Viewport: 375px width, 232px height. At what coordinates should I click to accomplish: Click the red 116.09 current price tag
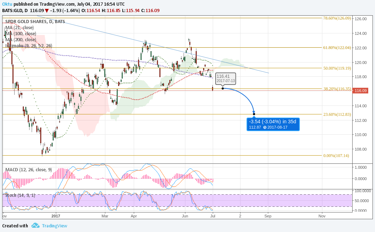[x=361, y=91]
